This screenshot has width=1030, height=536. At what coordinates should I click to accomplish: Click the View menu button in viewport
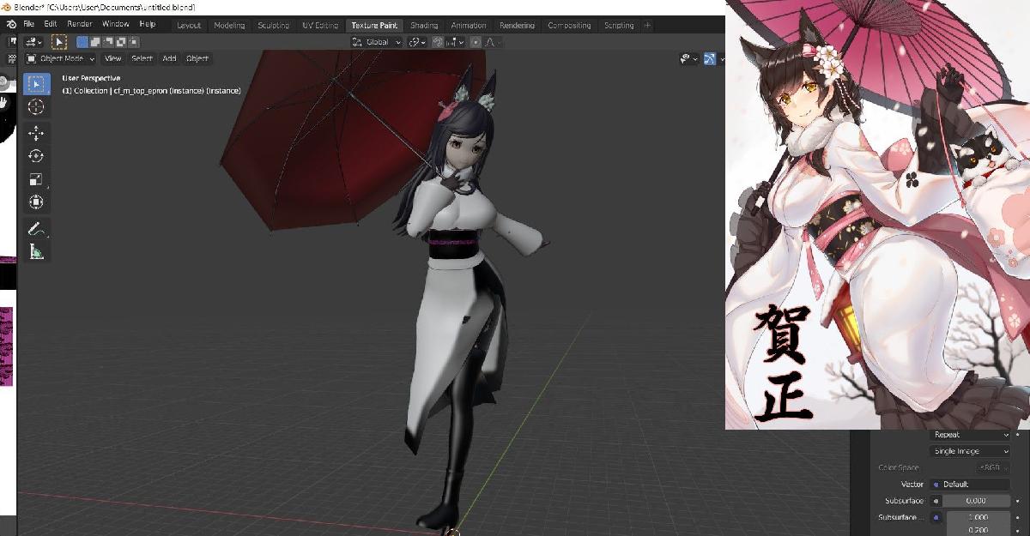(112, 58)
